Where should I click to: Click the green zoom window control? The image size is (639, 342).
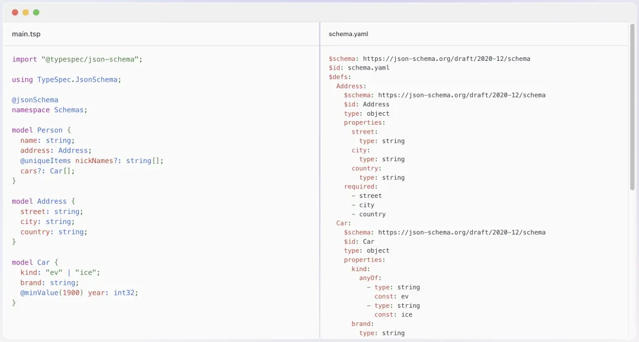coord(37,11)
